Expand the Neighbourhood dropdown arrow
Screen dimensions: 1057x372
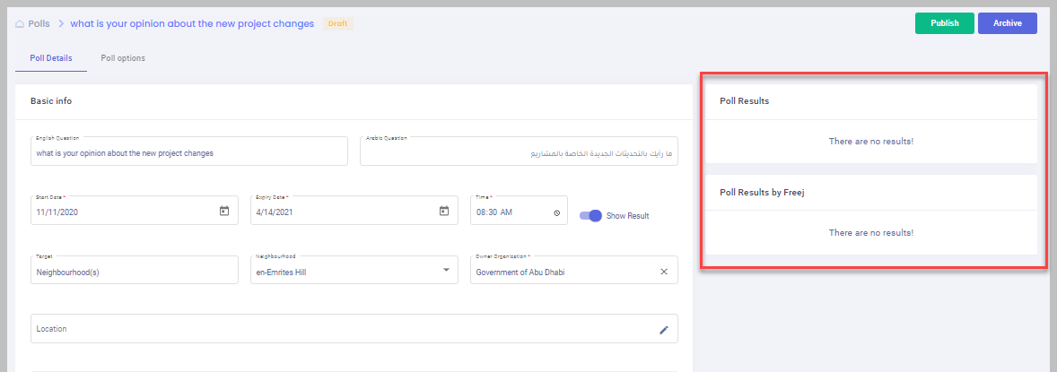coord(447,272)
